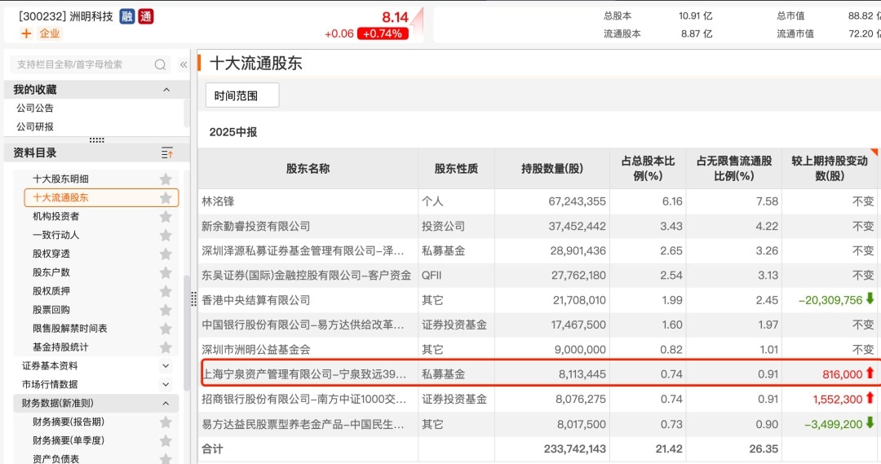
Task: Click red up arrow in 上海宁泉资产 row
Action: pos(870,373)
